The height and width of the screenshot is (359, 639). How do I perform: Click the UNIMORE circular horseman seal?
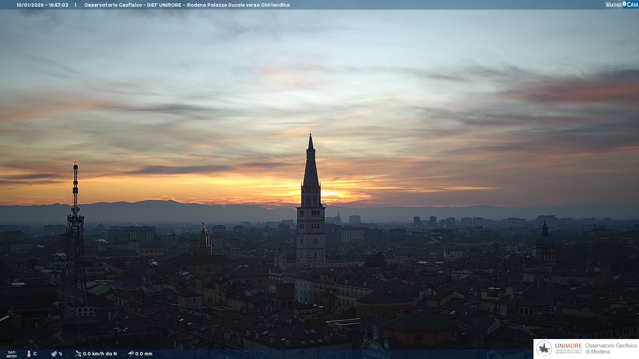pos(544,349)
